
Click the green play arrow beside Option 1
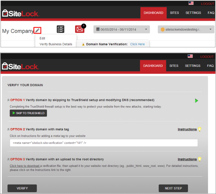pyautogui.click(x=196, y=101)
